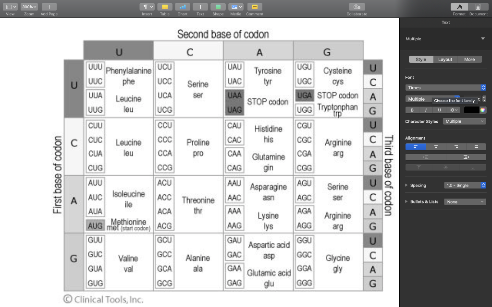
Task: Toggle bold text formatting
Action: (412, 110)
